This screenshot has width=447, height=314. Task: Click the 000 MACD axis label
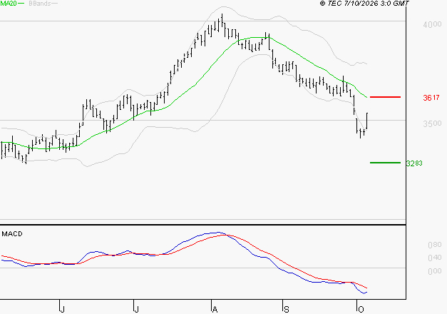point(435,271)
